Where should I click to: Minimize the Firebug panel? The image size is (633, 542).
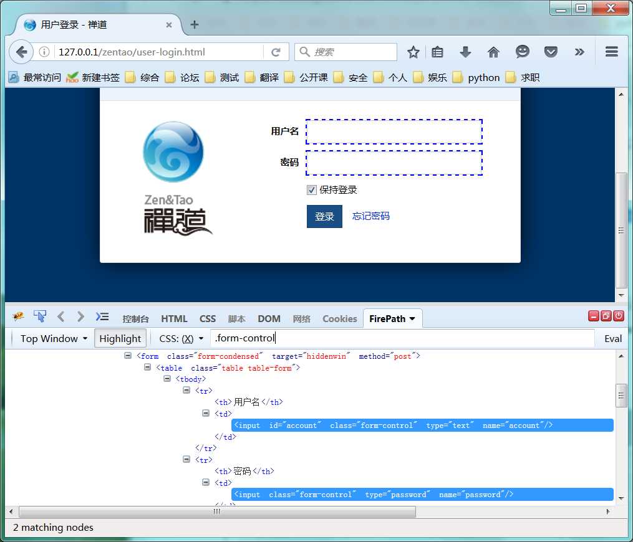pos(593,316)
